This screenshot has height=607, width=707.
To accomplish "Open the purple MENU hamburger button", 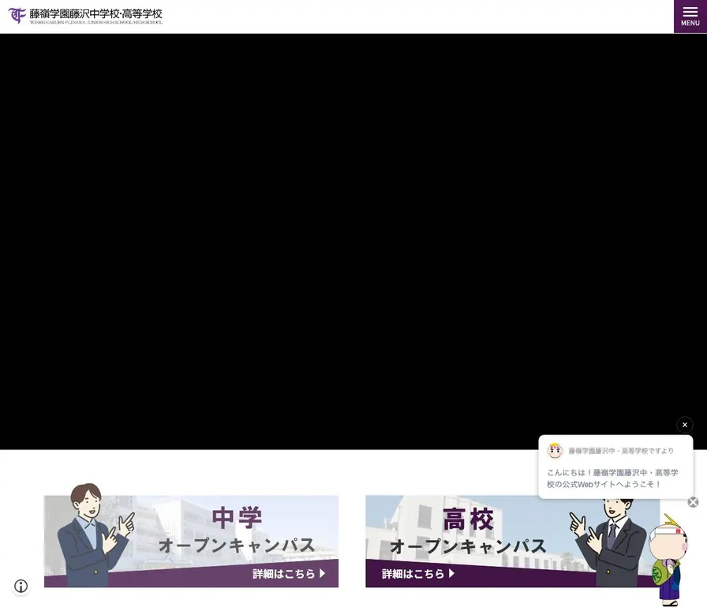I will [x=690, y=17].
